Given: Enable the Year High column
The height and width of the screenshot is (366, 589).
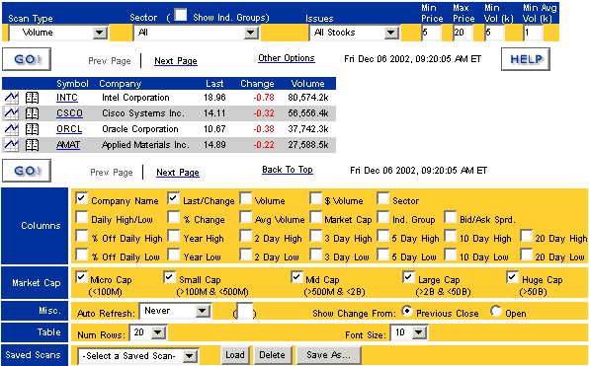Looking at the screenshot, I should pos(173,236).
